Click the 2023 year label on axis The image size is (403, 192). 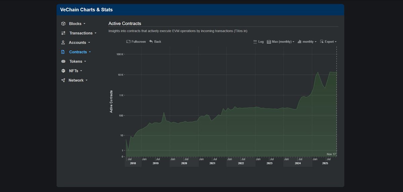(x=269, y=163)
